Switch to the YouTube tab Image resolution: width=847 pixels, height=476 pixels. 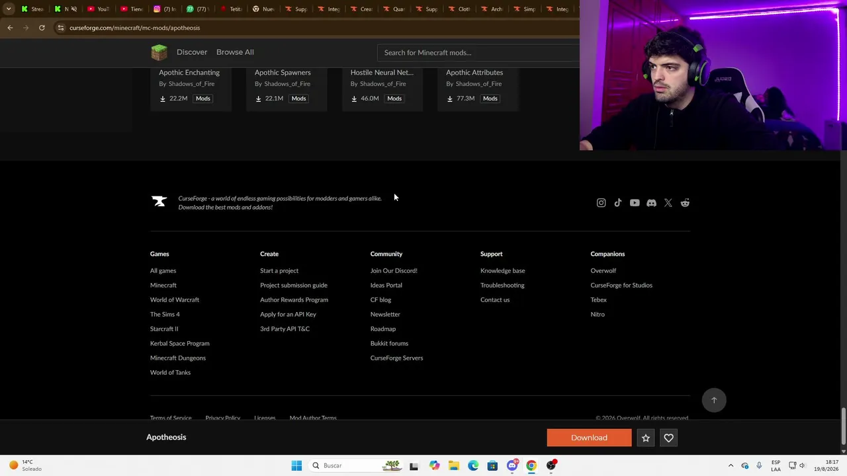[x=98, y=9]
